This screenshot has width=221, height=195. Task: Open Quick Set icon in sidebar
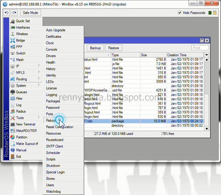tap(12, 21)
